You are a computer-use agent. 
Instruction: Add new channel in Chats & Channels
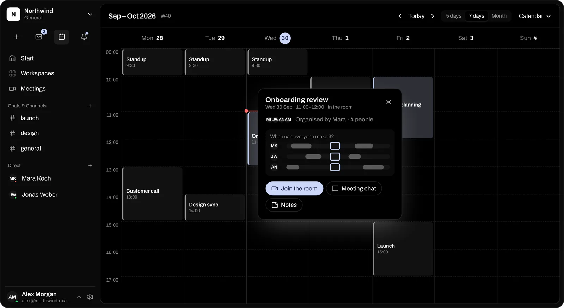point(90,106)
